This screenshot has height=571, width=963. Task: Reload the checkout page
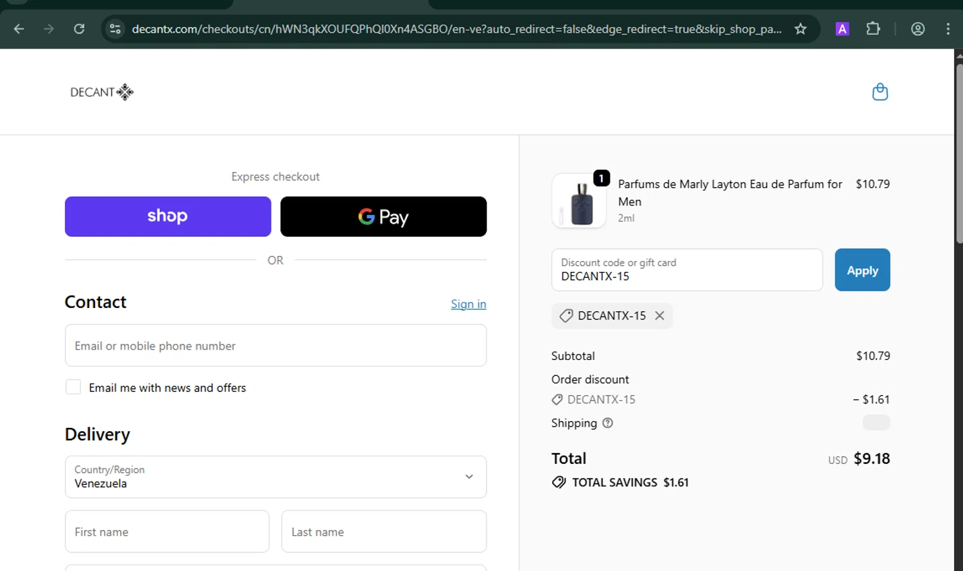point(79,29)
